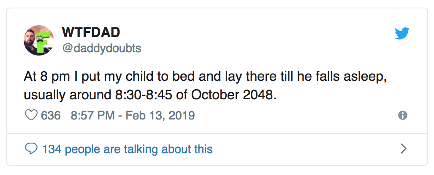Image resolution: width=434 pixels, height=175 pixels.
Task: View "134 people are talking about this"
Action: (127, 149)
